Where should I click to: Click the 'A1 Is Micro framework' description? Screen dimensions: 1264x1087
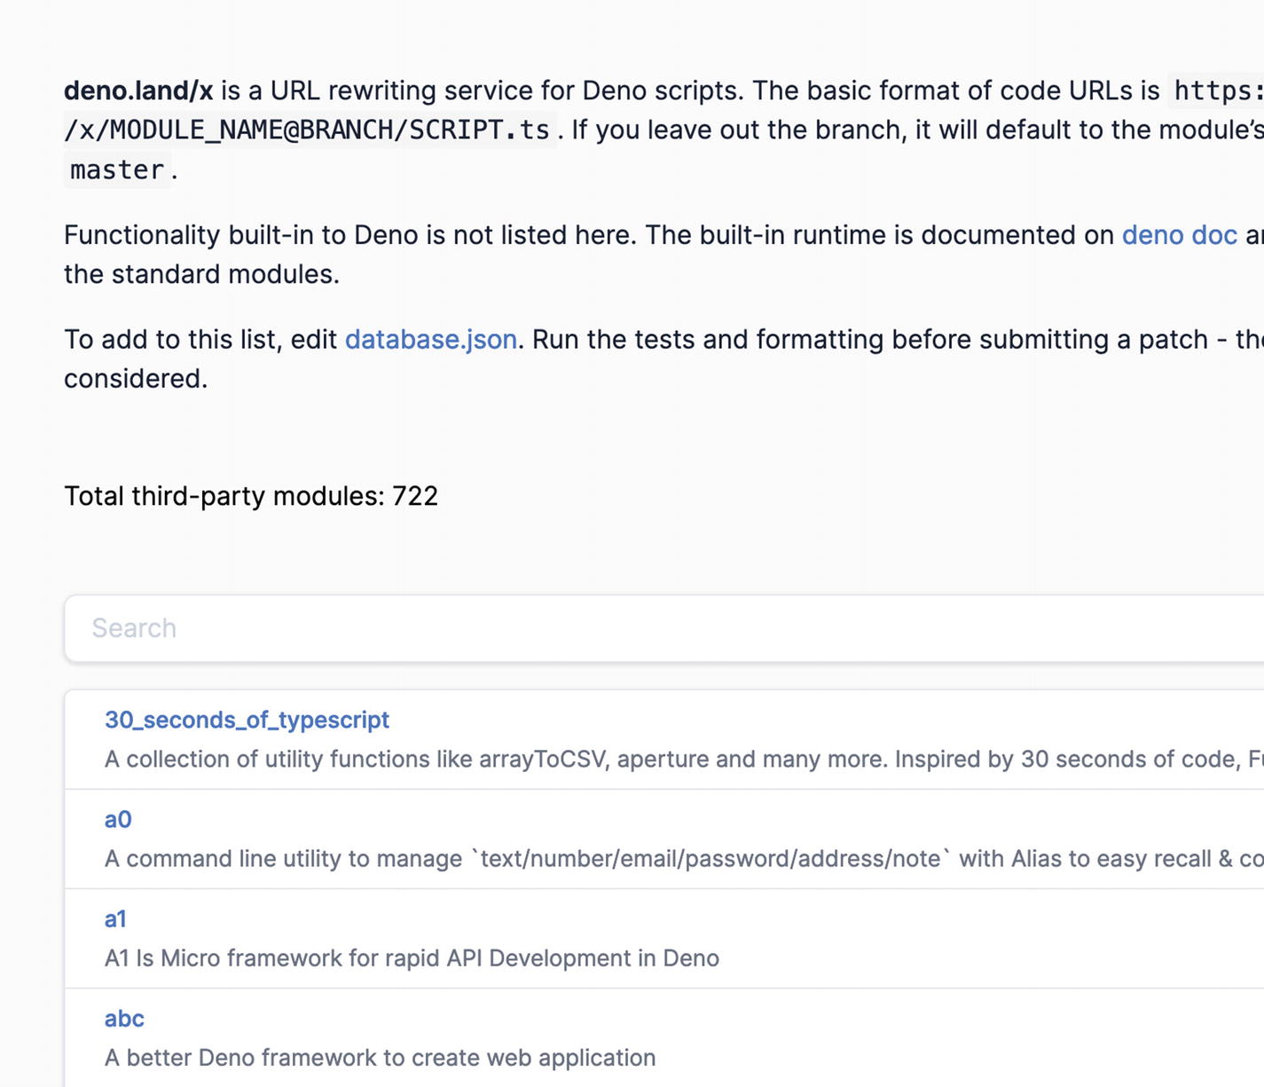(412, 958)
